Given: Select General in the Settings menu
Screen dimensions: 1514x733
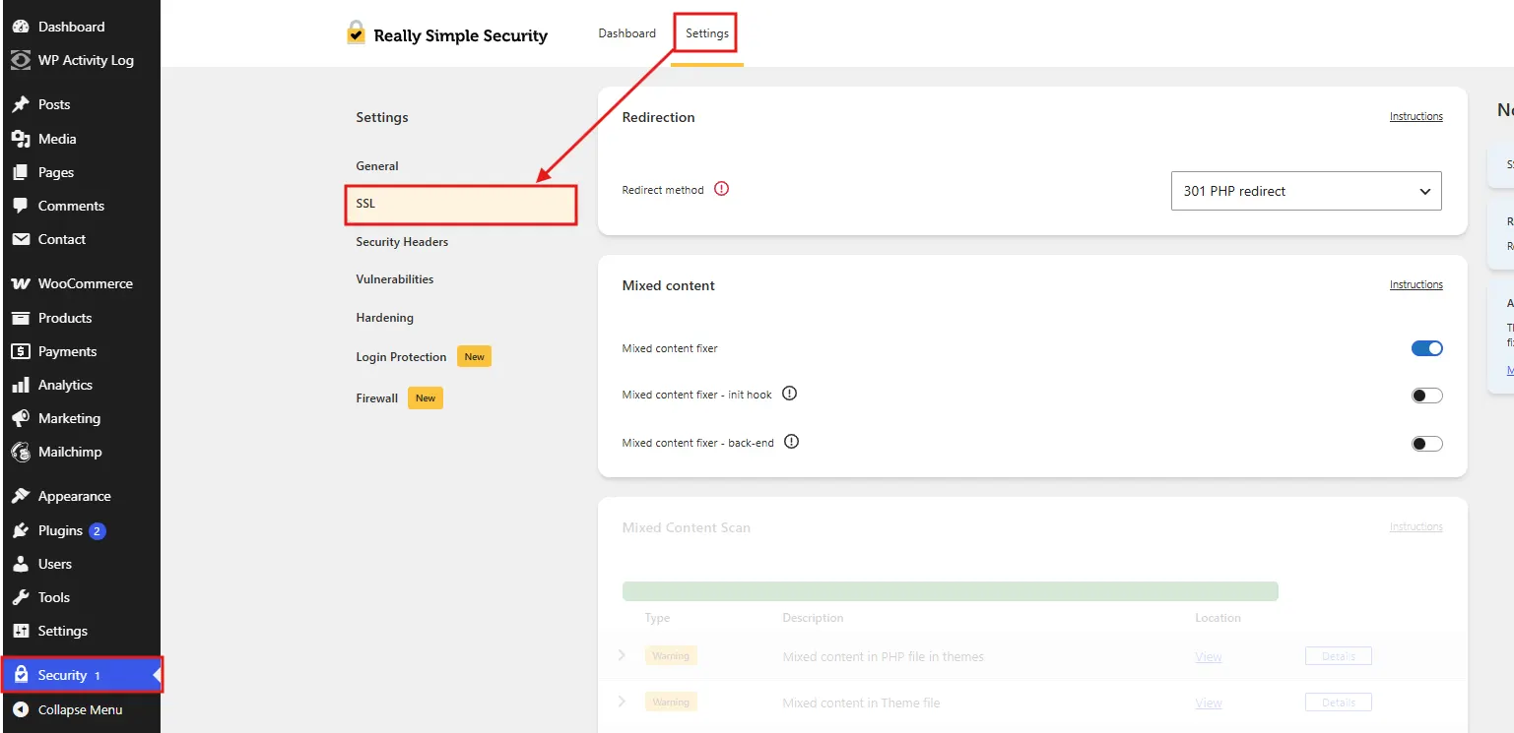Looking at the screenshot, I should (377, 166).
